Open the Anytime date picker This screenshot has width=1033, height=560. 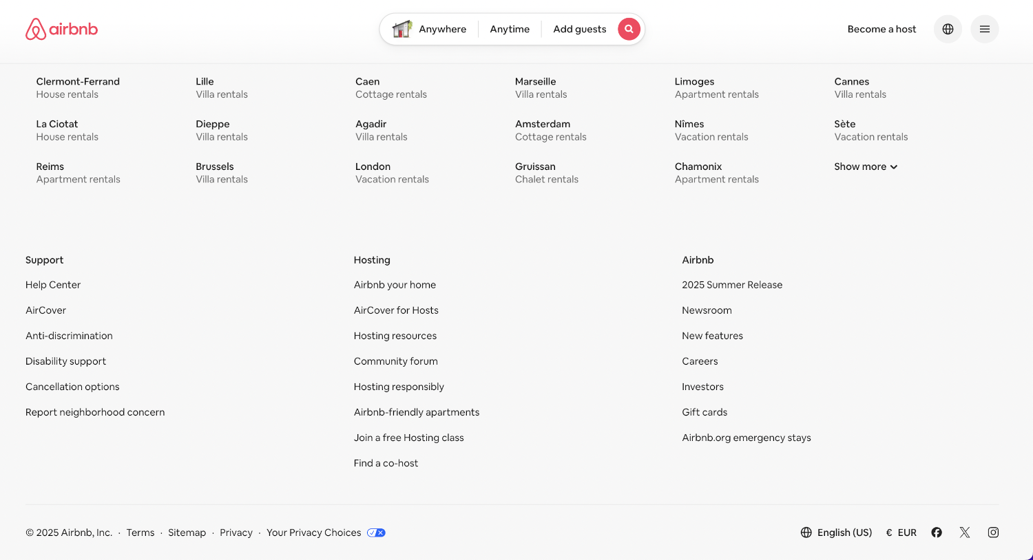pos(510,29)
